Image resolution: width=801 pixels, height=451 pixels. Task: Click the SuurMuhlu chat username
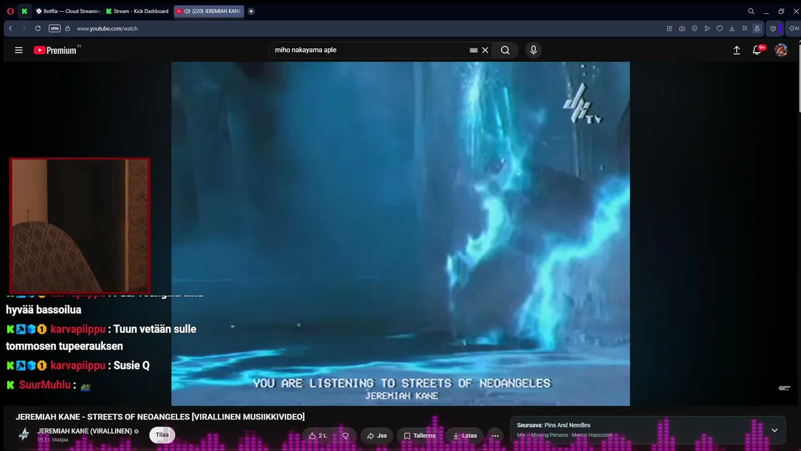pos(44,385)
